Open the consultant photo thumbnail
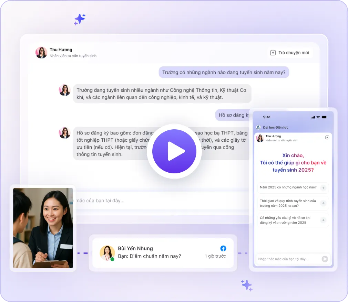The image size is (348, 302). tap(43, 228)
